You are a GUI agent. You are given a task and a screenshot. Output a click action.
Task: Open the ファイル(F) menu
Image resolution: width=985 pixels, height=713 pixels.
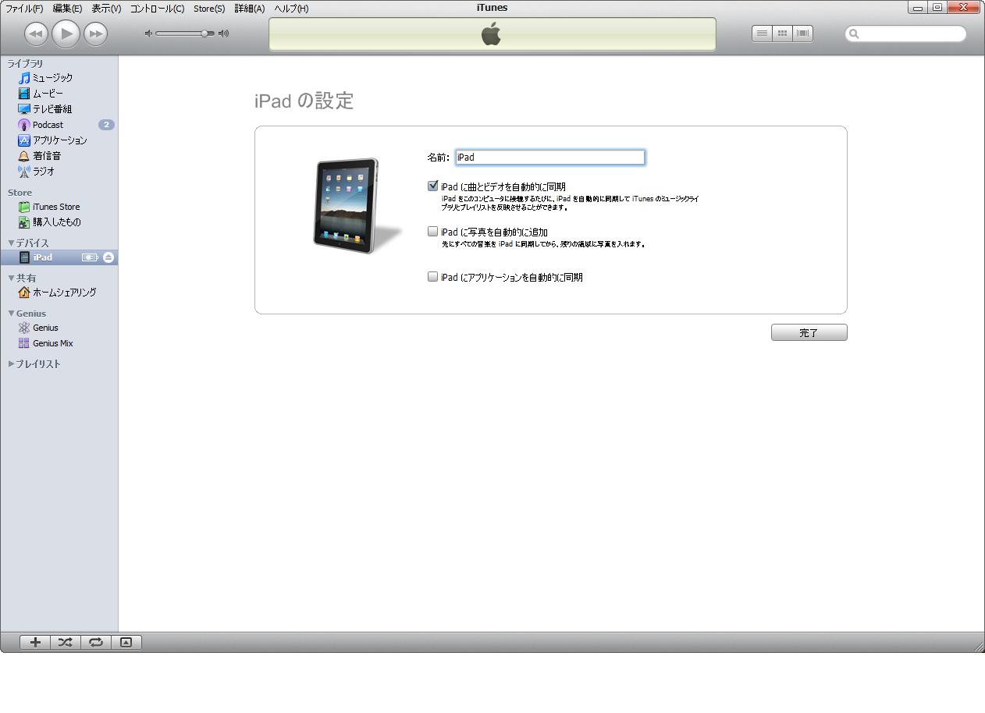pyautogui.click(x=24, y=9)
